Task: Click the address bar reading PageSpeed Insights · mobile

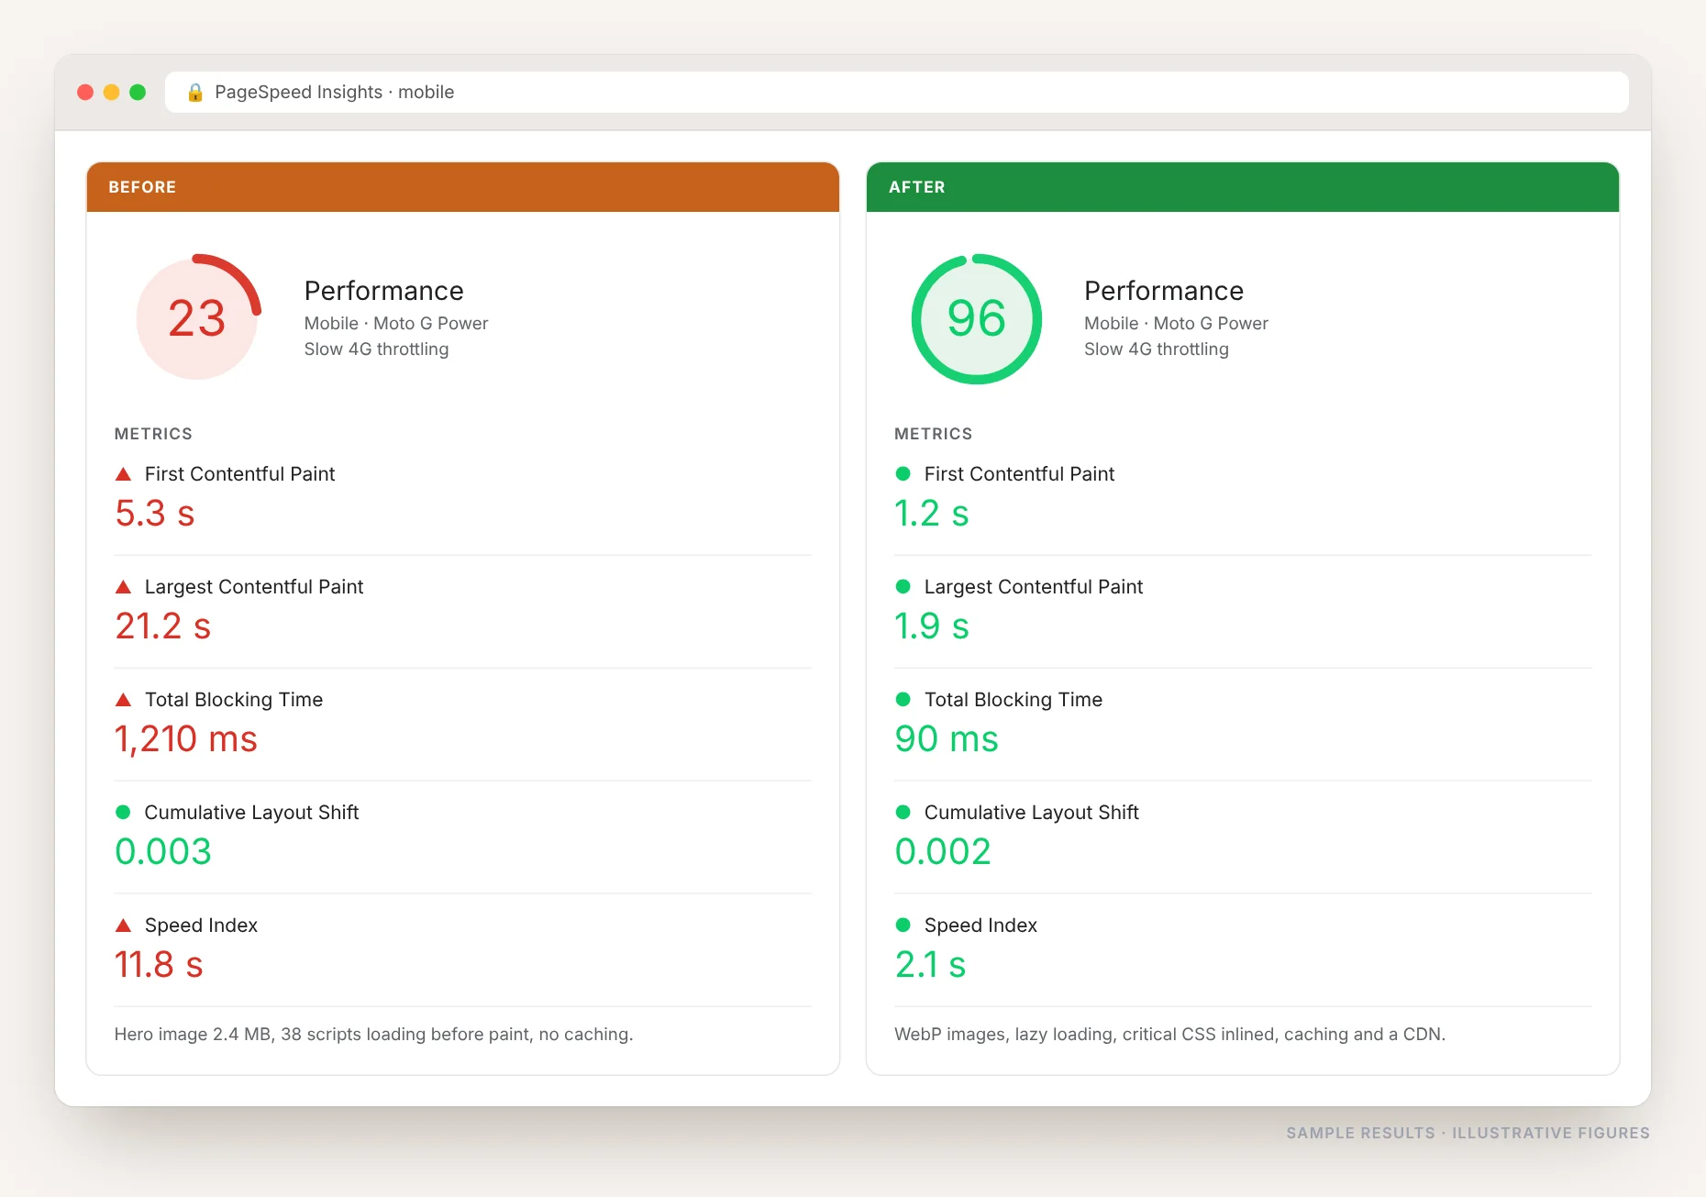Action: 896,92
